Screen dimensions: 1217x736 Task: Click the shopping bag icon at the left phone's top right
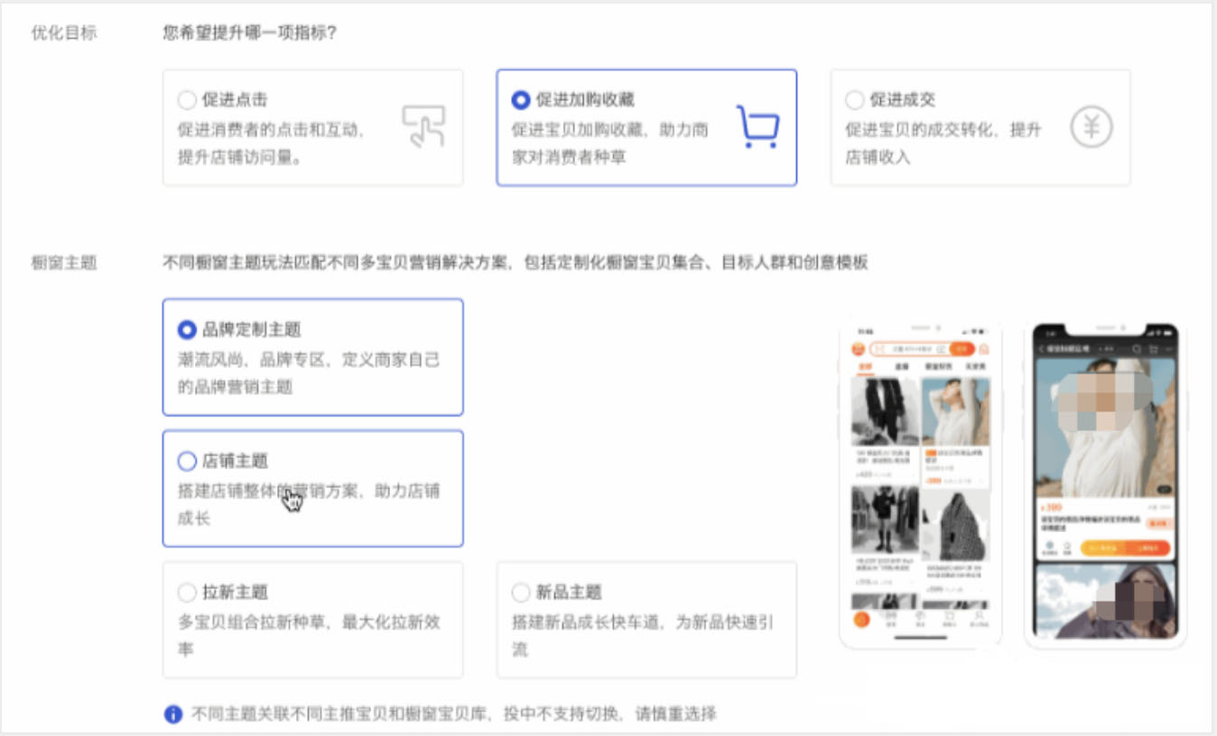(x=984, y=349)
